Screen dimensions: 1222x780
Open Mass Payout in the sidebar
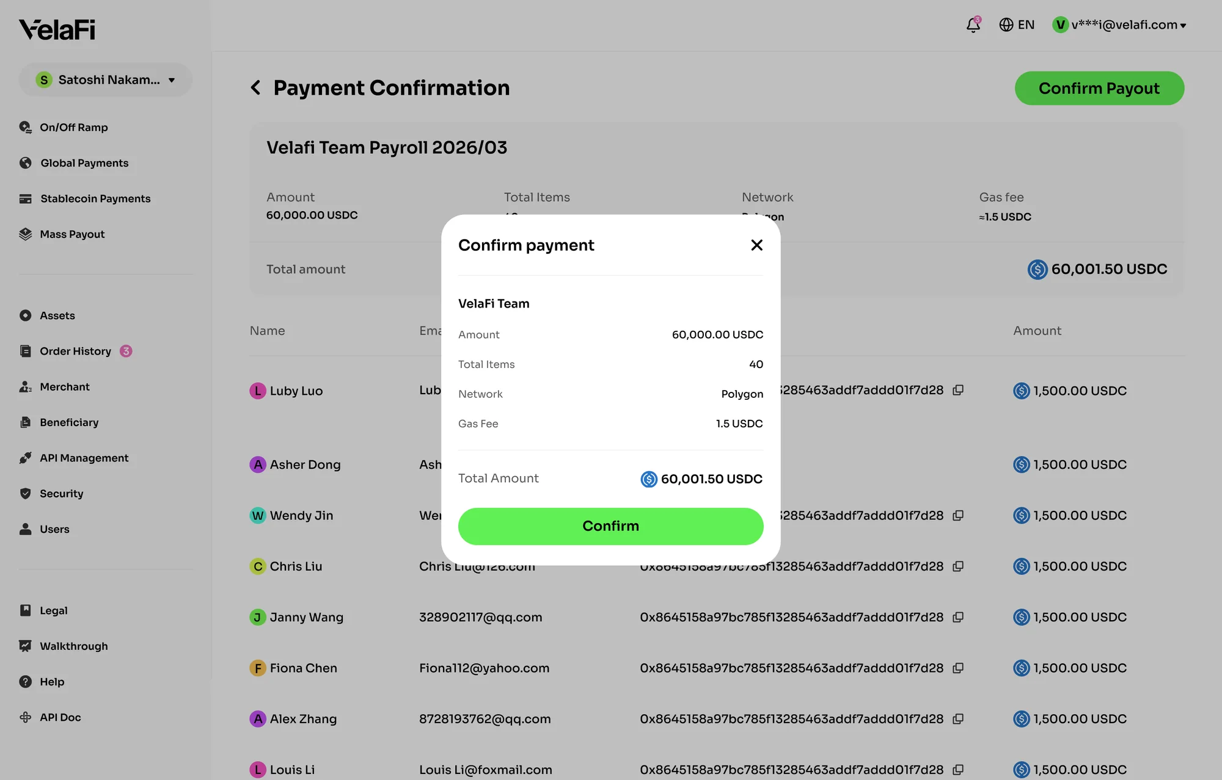coord(72,234)
